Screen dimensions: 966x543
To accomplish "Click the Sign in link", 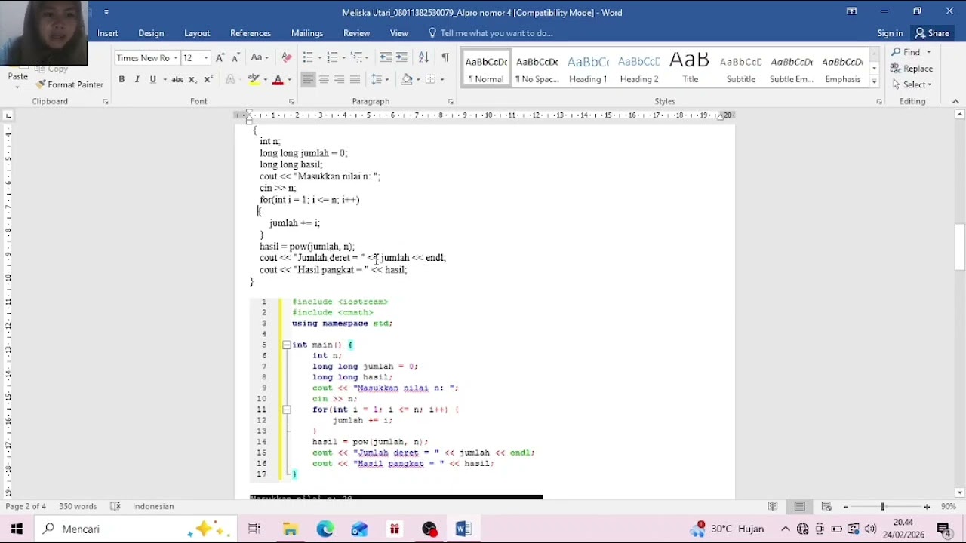I will pos(890,33).
